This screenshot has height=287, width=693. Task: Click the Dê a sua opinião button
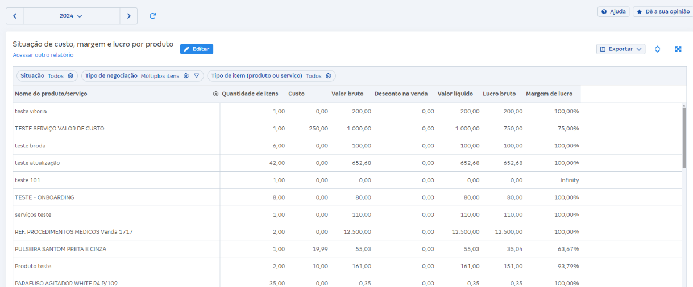(x=663, y=11)
